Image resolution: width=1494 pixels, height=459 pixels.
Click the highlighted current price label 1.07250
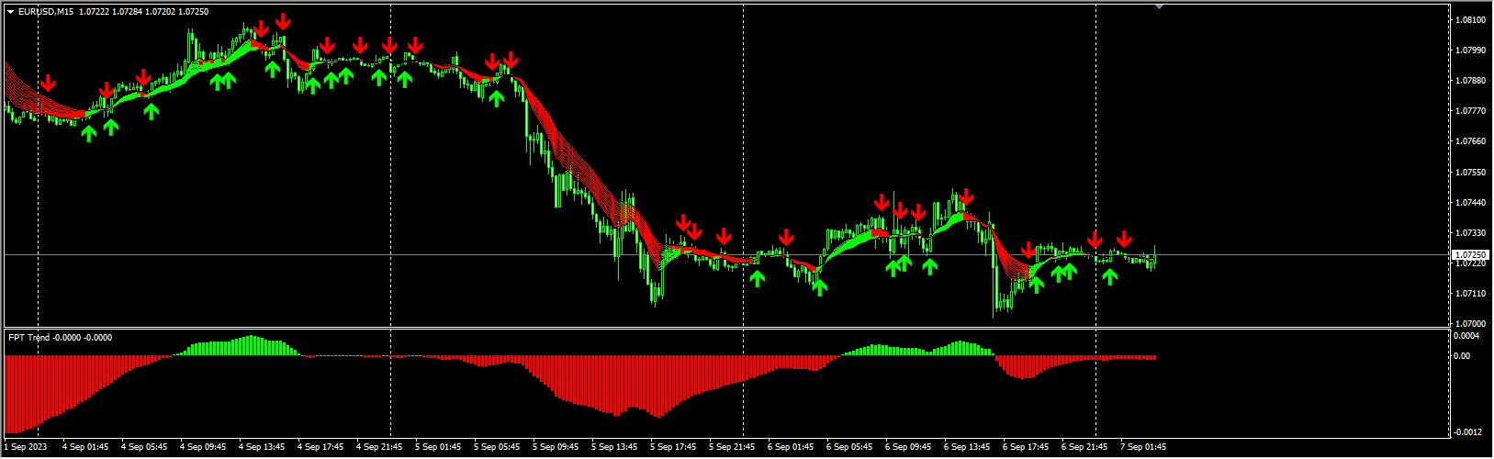click(1469, 254)
